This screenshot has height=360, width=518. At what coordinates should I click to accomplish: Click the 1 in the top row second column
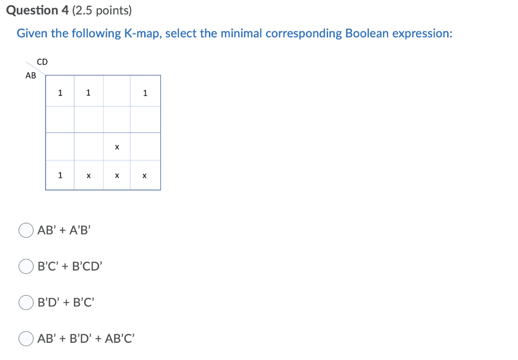[x=89, y=93]
